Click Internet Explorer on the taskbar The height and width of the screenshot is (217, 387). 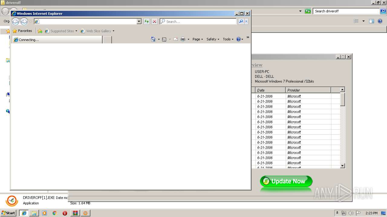(x=24, y=213)
